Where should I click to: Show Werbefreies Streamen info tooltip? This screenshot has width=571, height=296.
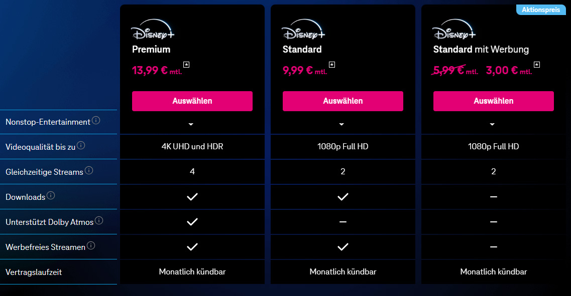coord(91,245)
